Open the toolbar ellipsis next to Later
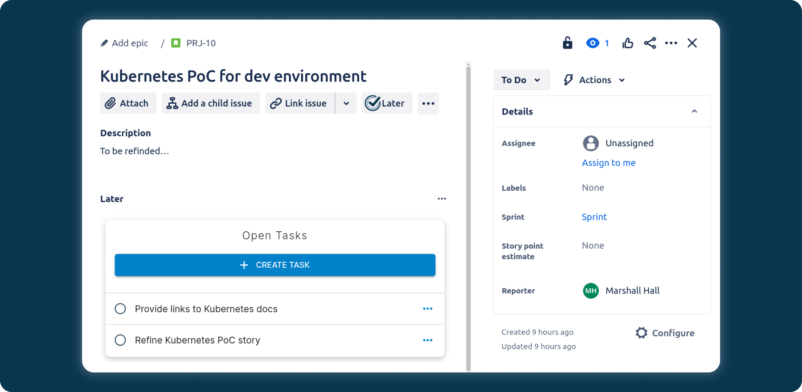Screen dimensions: 802x392 (x=428, y=103)
